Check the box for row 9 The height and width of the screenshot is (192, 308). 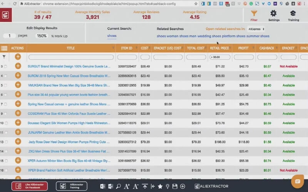5,114
